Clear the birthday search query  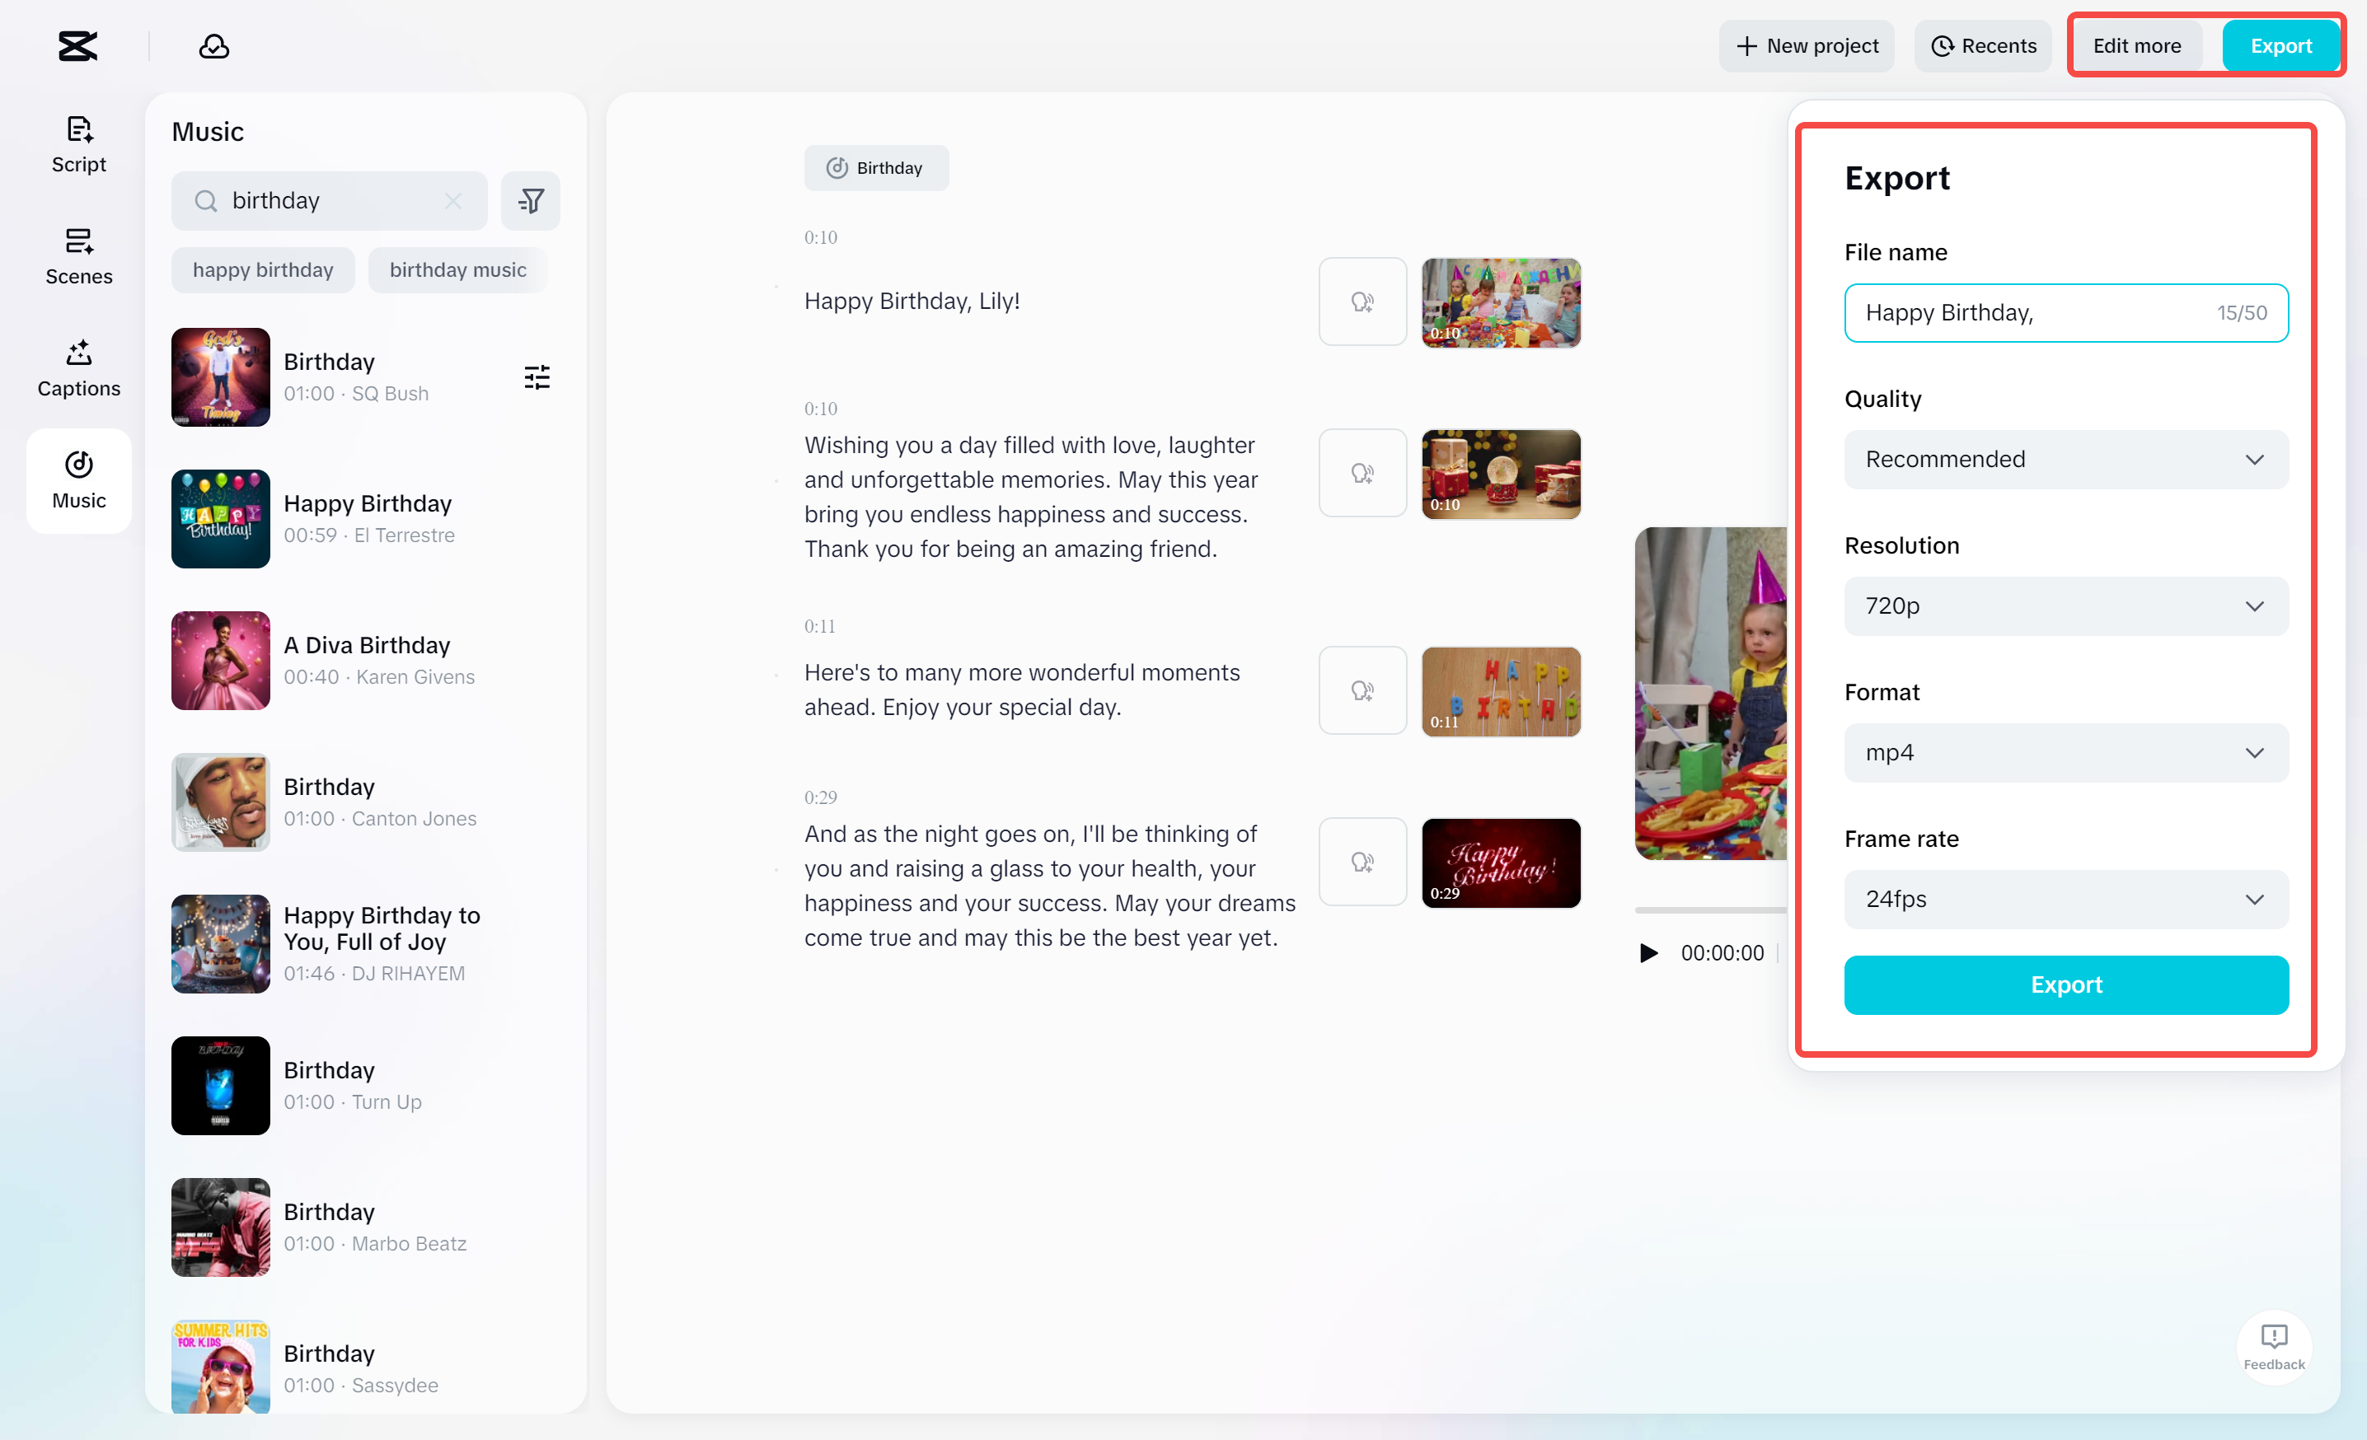(452, 201)
